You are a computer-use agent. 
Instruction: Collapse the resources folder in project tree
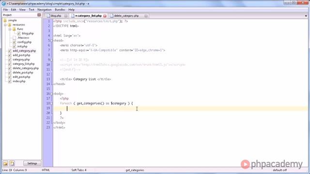pos(5,25)
